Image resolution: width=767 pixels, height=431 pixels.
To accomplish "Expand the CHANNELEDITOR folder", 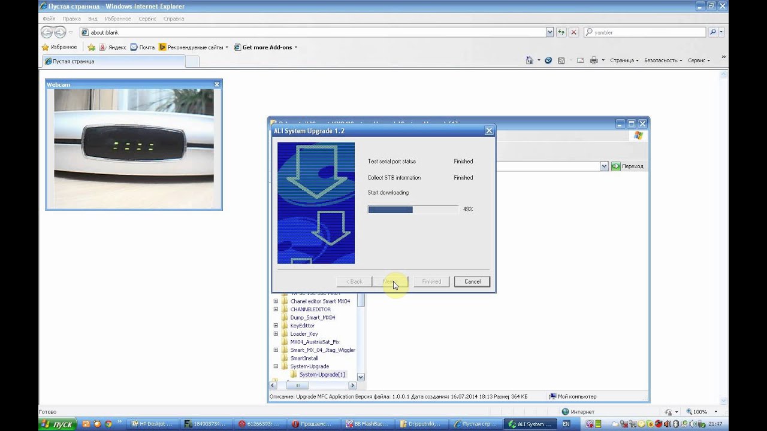I will click(276, 309).
